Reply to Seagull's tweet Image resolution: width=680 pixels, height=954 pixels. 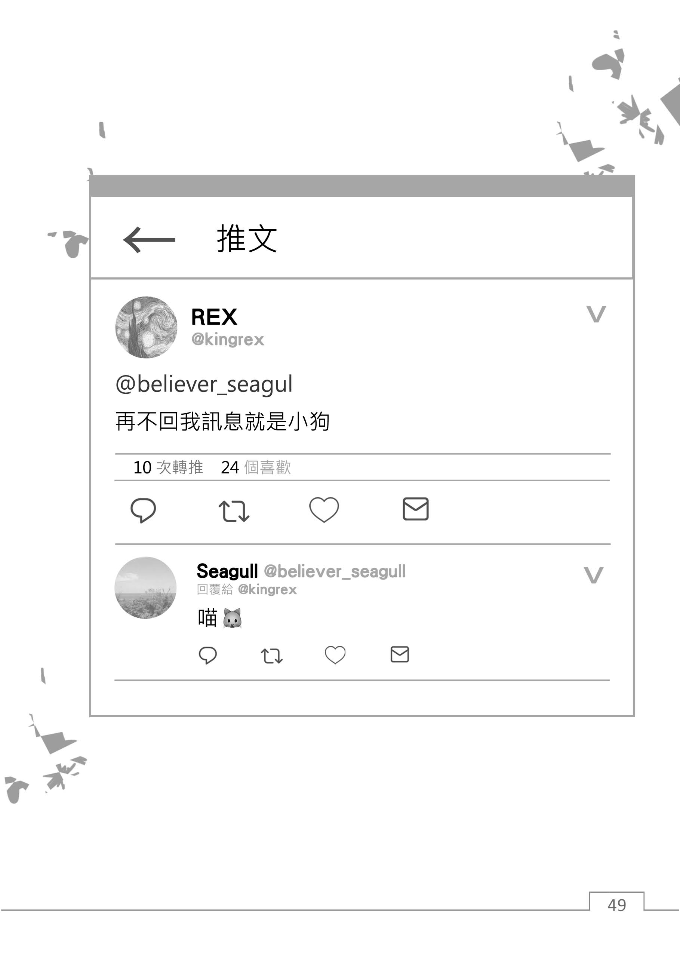click(x=208, y=656)
